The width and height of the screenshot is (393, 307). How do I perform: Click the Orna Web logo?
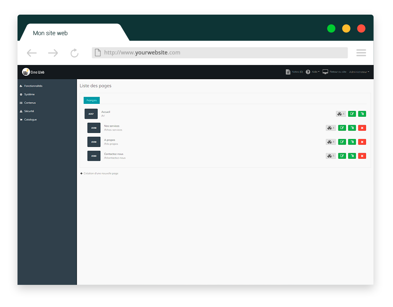point(33,72)
